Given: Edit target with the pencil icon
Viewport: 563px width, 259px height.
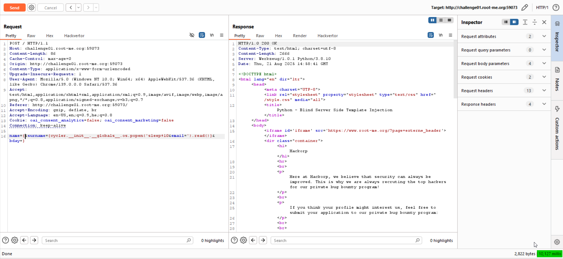Looking at the screenshot, I should tap(525, 8).
